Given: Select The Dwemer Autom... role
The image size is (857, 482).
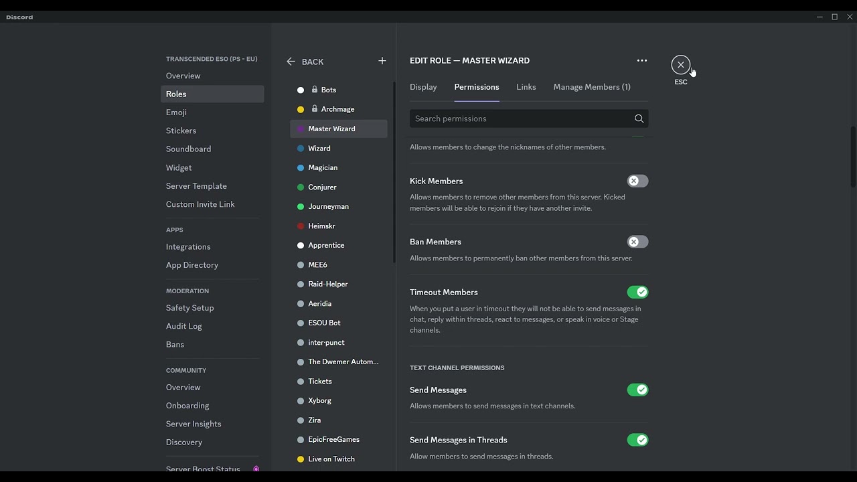Looking at the screenshot, I should click(x=339, y=361).
